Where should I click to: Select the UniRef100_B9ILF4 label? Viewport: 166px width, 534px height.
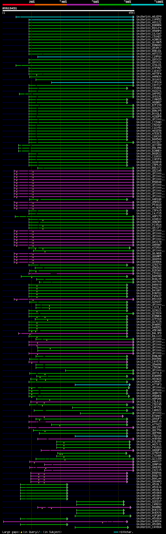tap(149, 28)
